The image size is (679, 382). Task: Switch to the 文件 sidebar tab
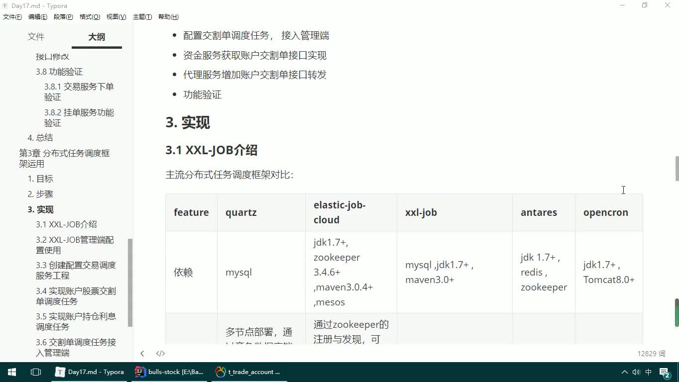(x=36, y=37)
